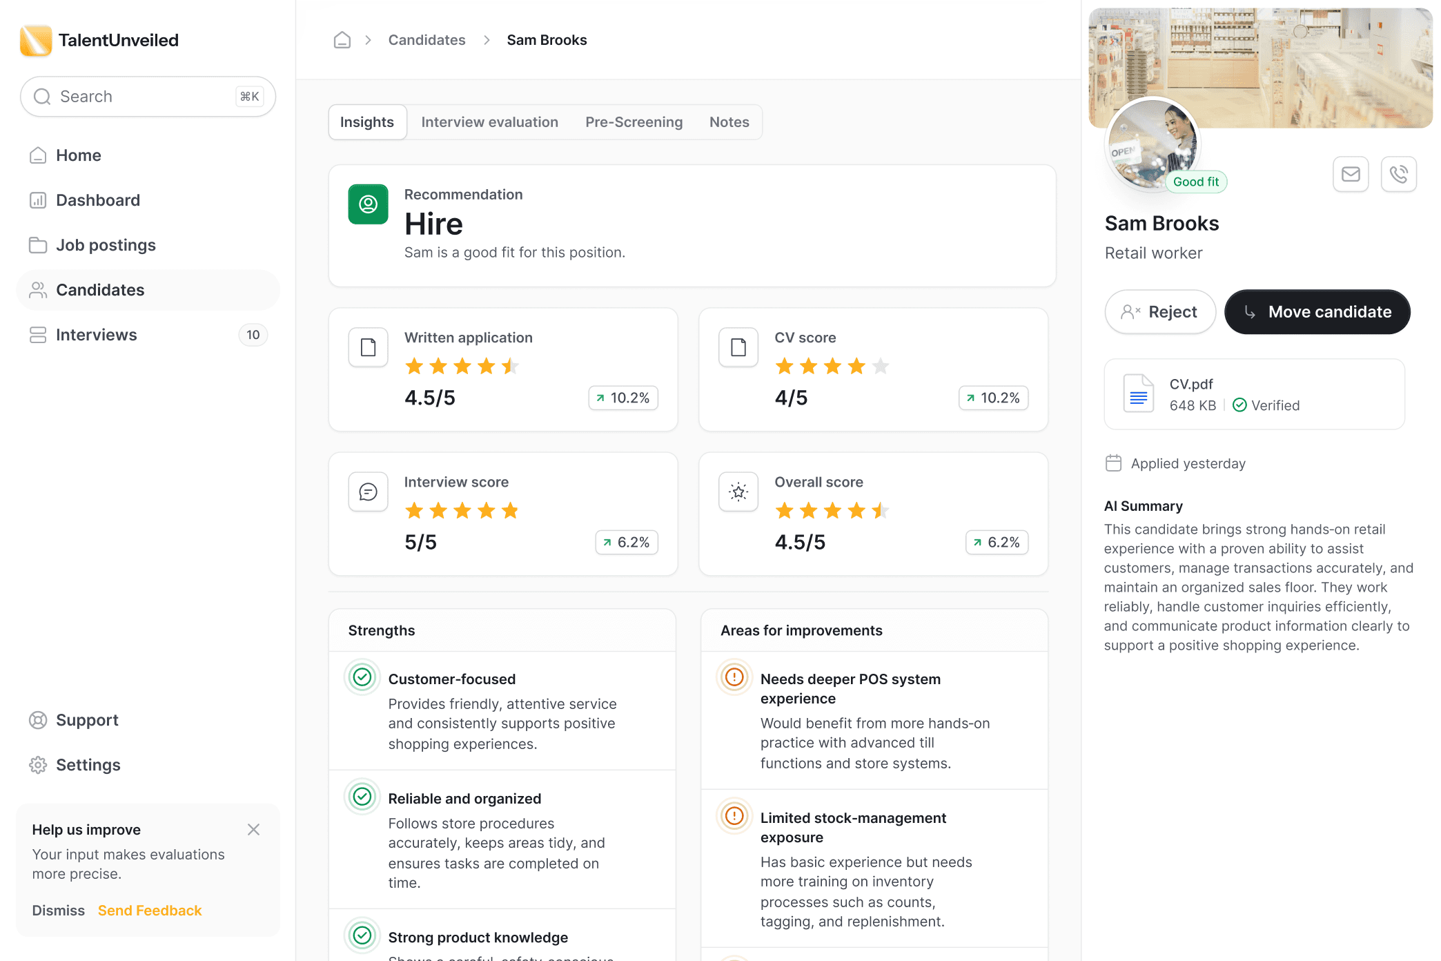Click the CV.pdf document icon

point(1138,394)
